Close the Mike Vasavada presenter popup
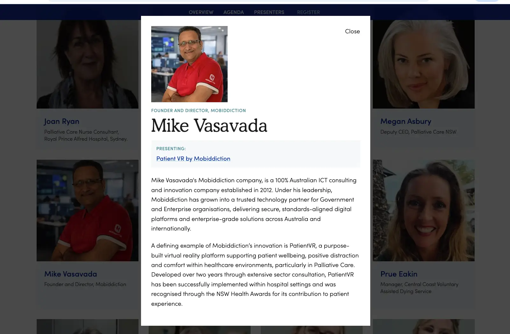 pyautogui.click(x=352, y=31)
